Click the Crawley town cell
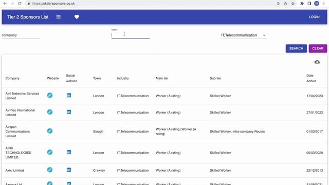Image resolution: width=329 pixels, height=185 pixels. (x=99, y=170)
